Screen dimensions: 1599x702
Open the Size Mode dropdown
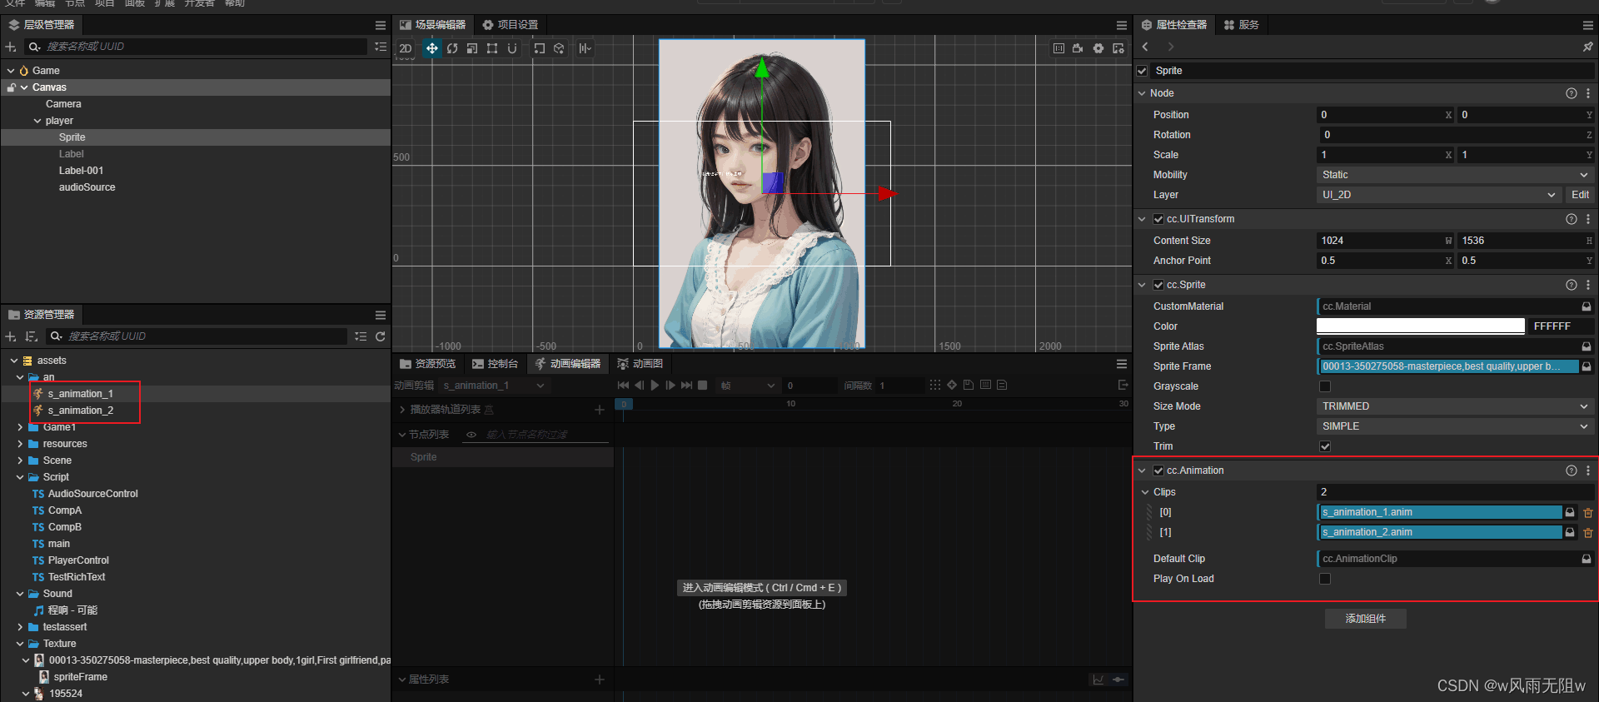click(x=1455, y=406)
